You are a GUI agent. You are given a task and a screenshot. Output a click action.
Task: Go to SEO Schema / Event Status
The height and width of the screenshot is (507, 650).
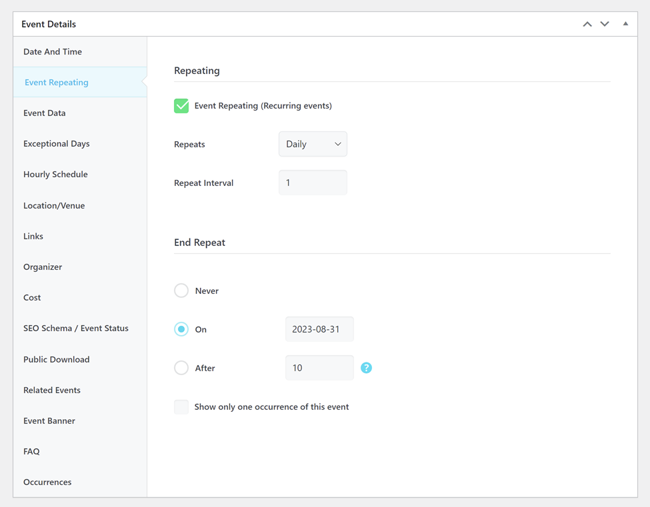pyautogui.click(x=76, y=328)
